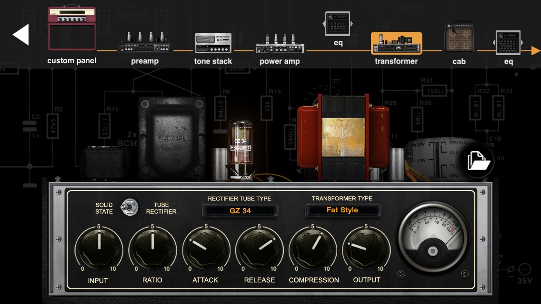The height and width of the screenshot is (304, 541).
Task: Open the tone stack module
Action: coord(213,43)
